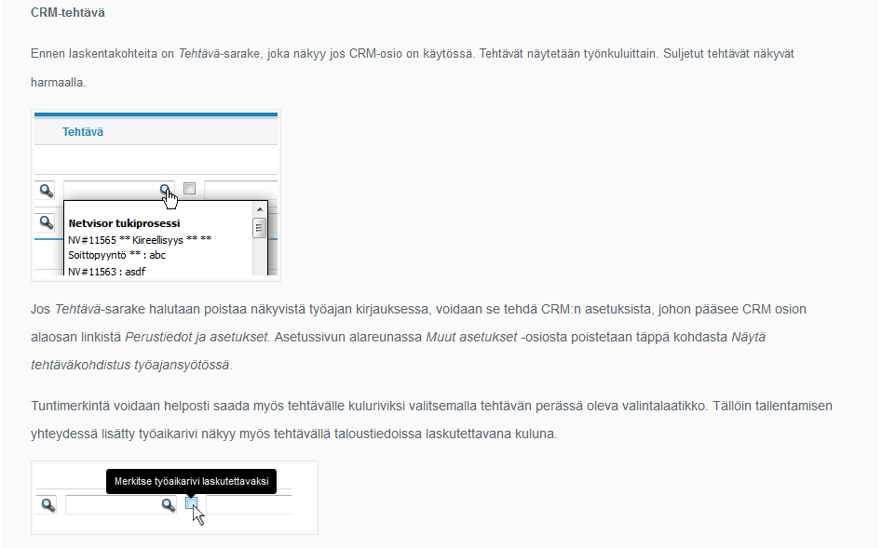The height and width of the screenshot is (548, 882).
Task: Tick the checkbox next to the hand cursor
Action: click(x=190, y=189)
